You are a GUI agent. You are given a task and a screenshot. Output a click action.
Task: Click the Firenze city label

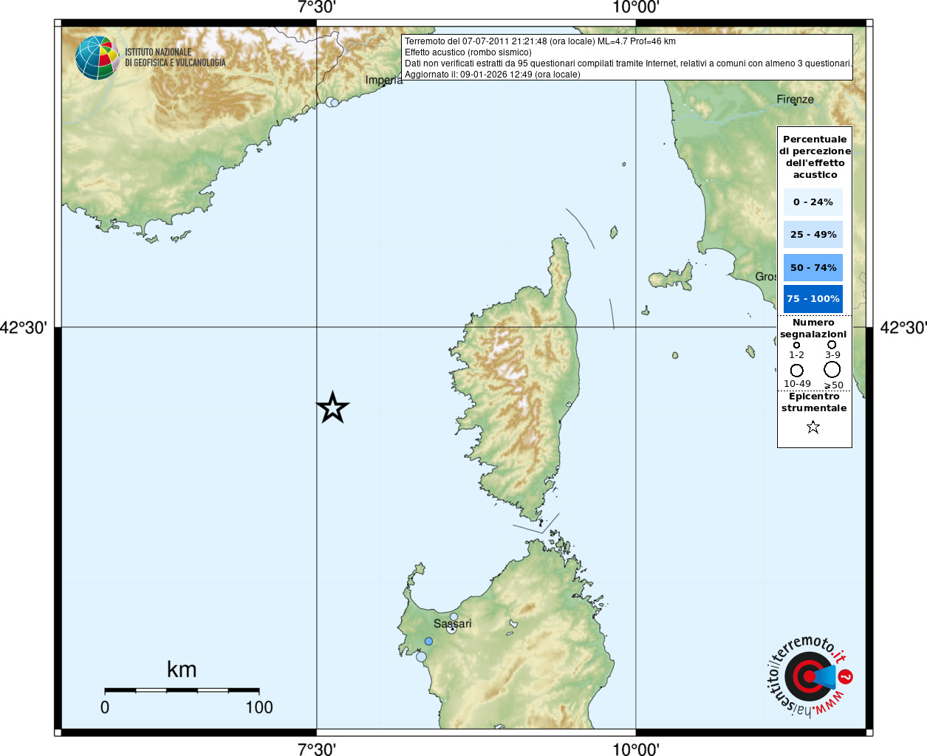(795, 100)
